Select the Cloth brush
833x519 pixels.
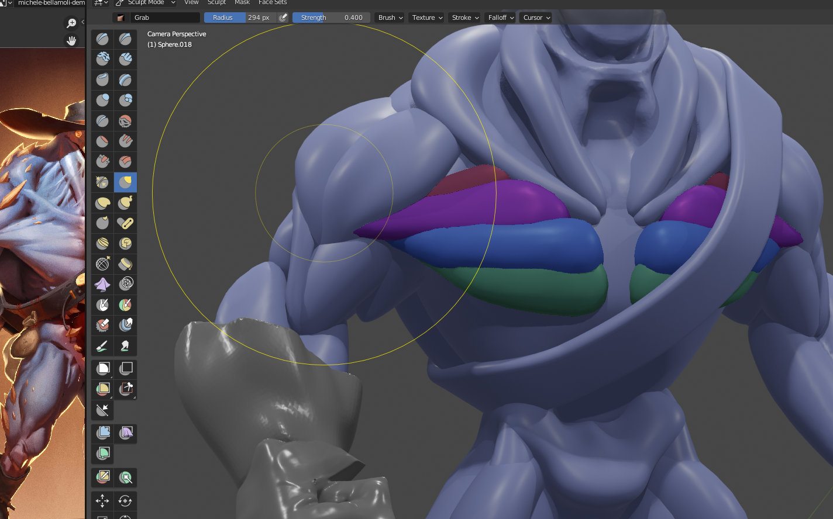click(x=102, y=285)
